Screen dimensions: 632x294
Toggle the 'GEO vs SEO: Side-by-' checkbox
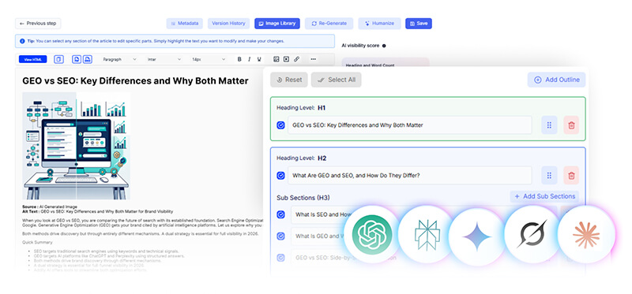[x=281, y=258]
